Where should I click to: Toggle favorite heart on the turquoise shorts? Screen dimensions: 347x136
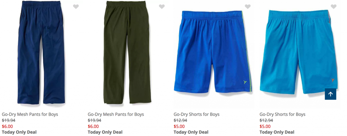334,7
